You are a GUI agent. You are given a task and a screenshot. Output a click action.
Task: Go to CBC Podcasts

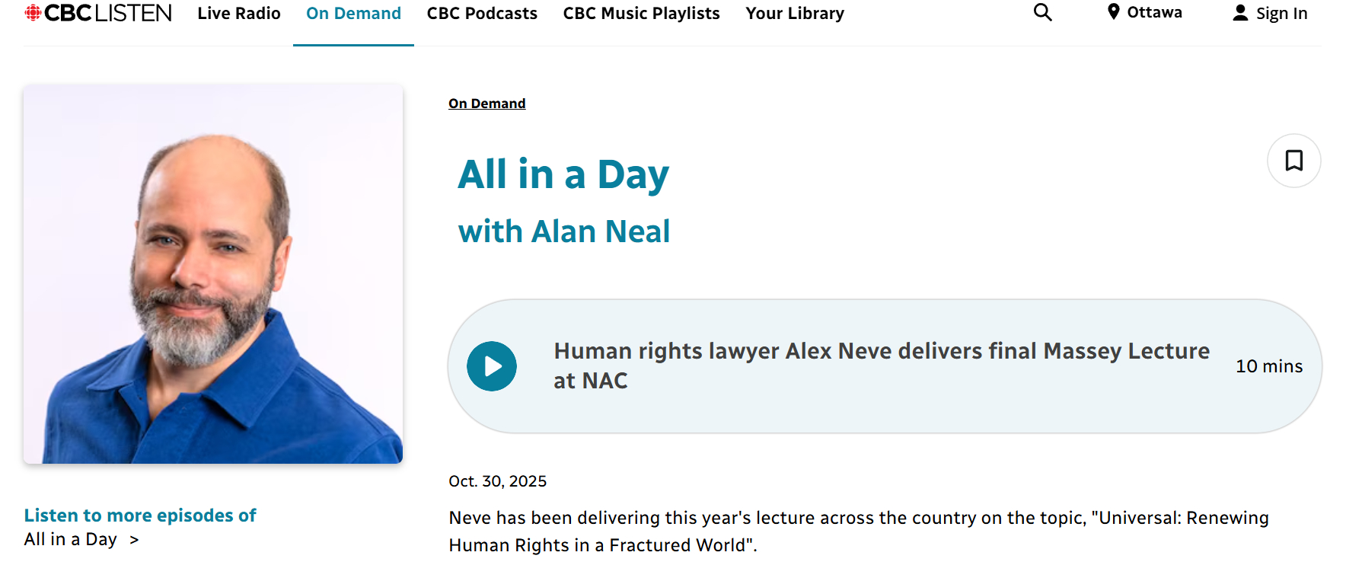coord(482,14)
